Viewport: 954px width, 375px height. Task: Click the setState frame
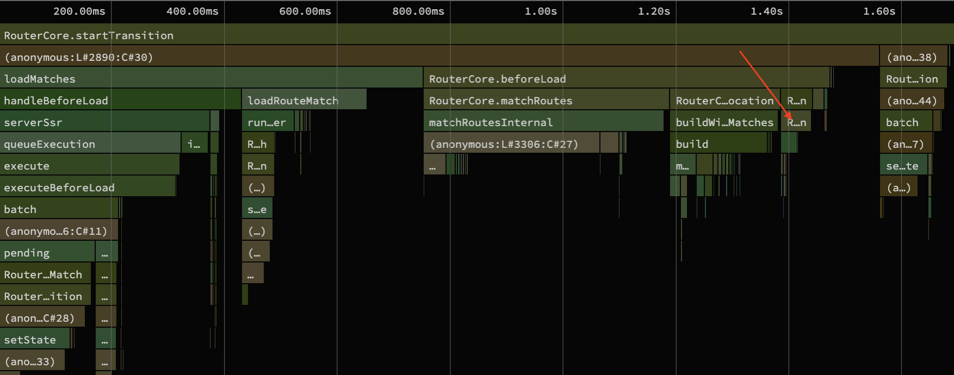(35, 340)
